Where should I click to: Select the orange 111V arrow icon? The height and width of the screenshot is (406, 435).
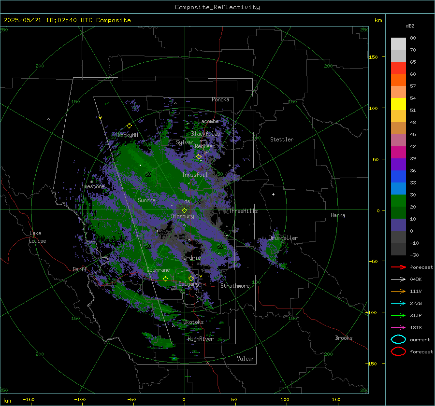click(x=398, y=291)
